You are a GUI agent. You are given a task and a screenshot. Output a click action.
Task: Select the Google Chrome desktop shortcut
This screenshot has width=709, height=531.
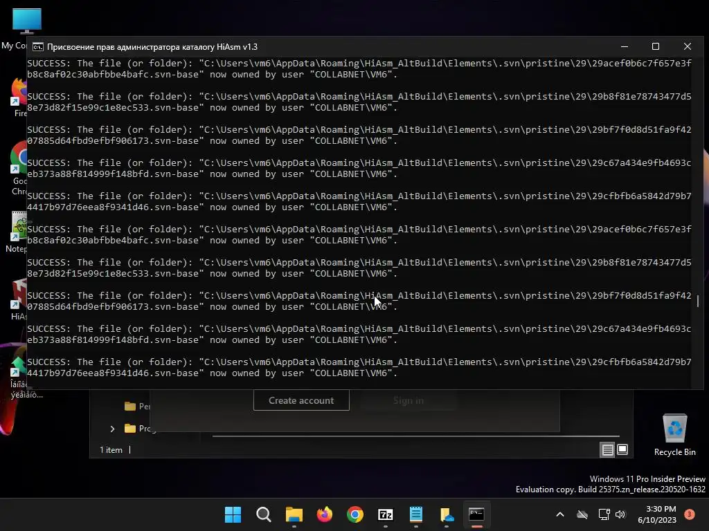coord(19,168)
